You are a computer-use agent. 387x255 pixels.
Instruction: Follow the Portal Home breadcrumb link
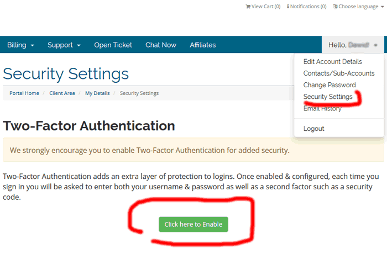[x=24, y=93]
